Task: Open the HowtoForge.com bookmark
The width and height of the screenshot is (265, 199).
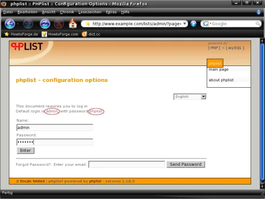Action: 60,34
